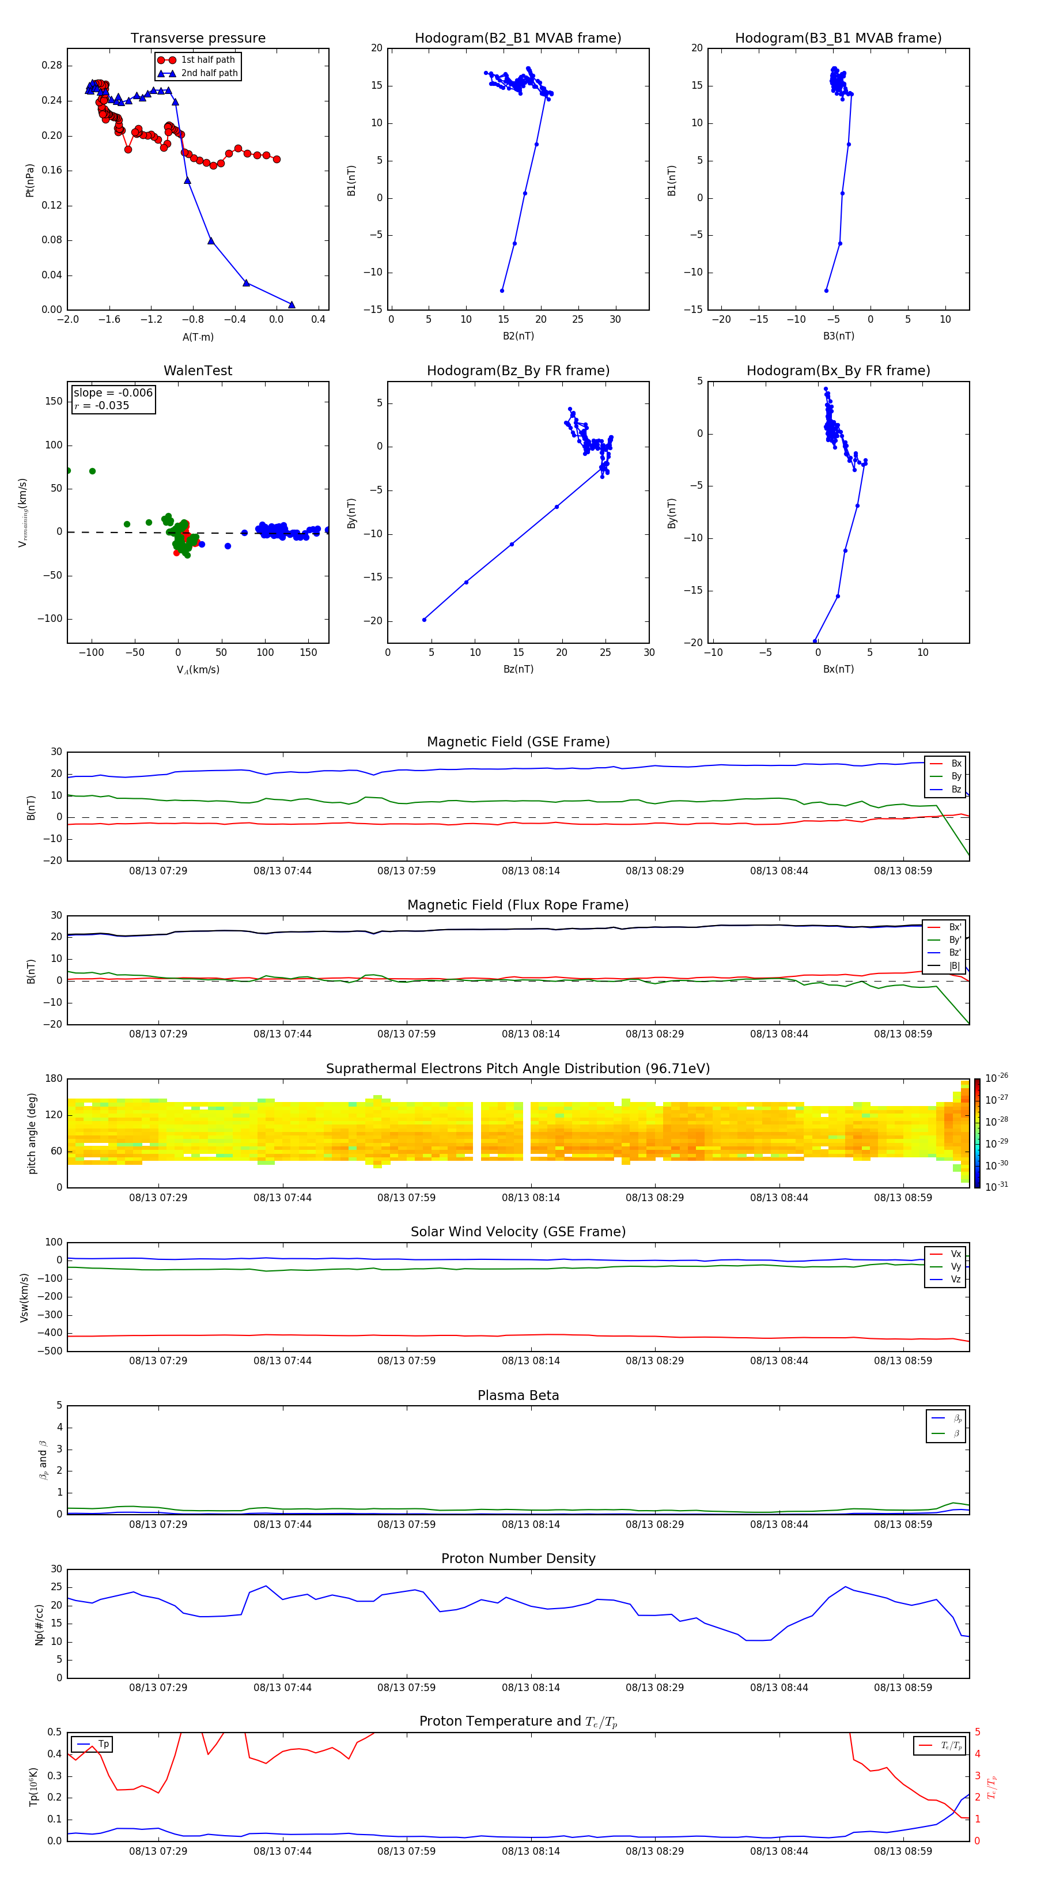Click the 'Bx(nT)' x-axis label
1037x1902 pixels.
click(x=838, y=669)
